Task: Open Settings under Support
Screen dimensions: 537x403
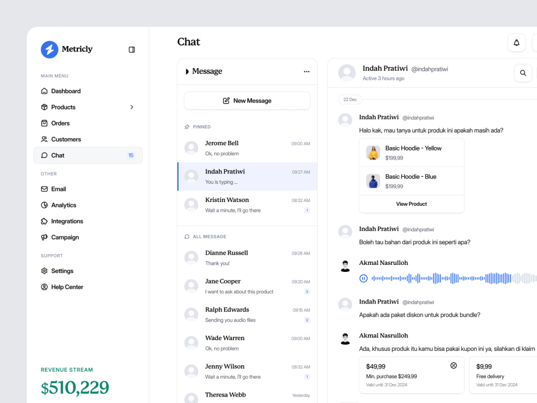Action: (88, 271)
